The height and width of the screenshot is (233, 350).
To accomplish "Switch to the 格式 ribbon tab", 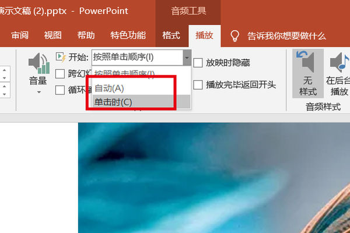I will pos(171,36).
